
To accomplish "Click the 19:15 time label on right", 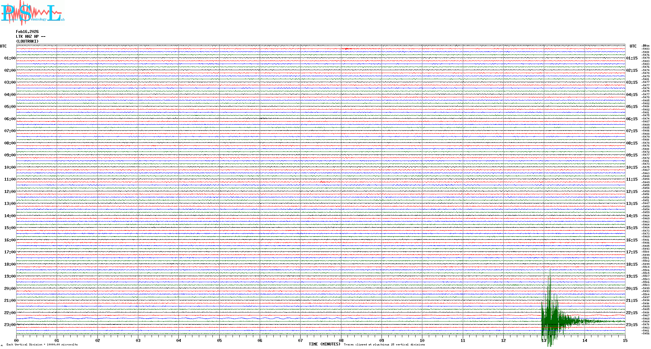I will click(632, 276).
